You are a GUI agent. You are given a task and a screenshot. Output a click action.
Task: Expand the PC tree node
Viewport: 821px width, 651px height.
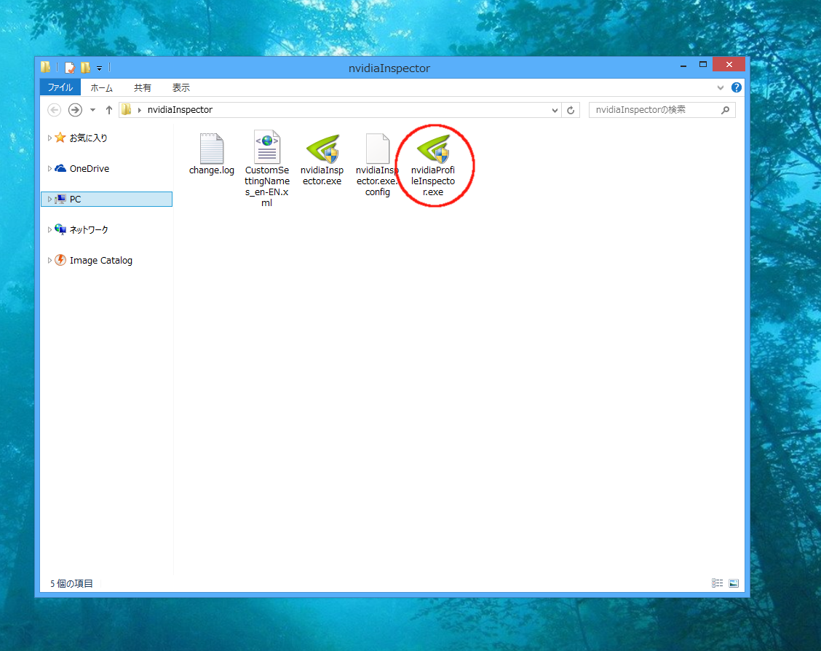click(x=49, y=199)
